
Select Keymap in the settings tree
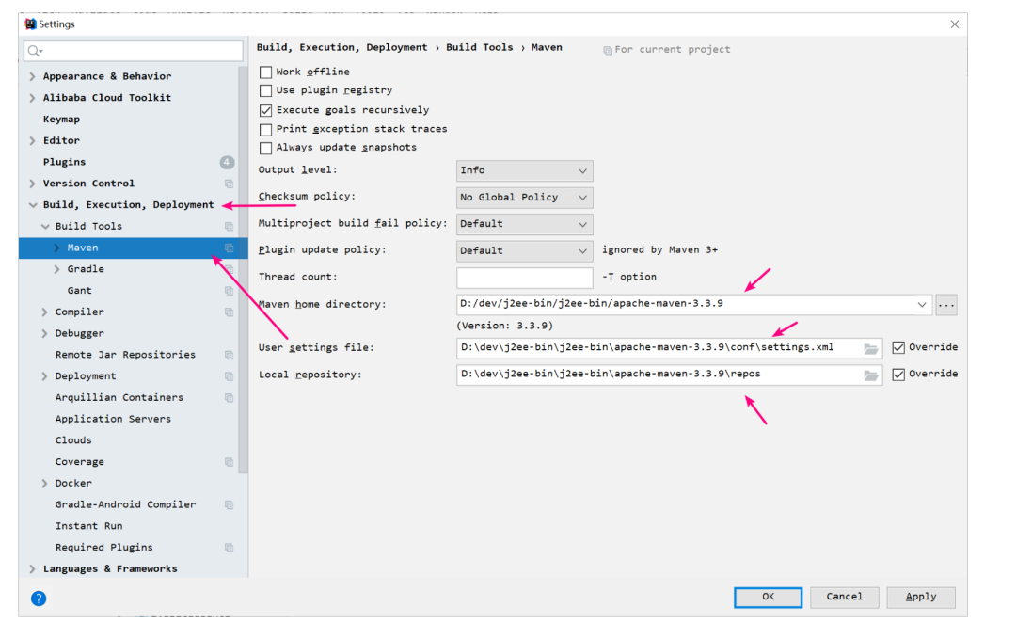(x=61, y=120)
